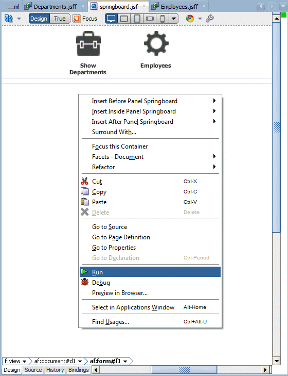288x376 pixels.
Task: Click the refresh page icon in toolbar
Action: point(9,19)
